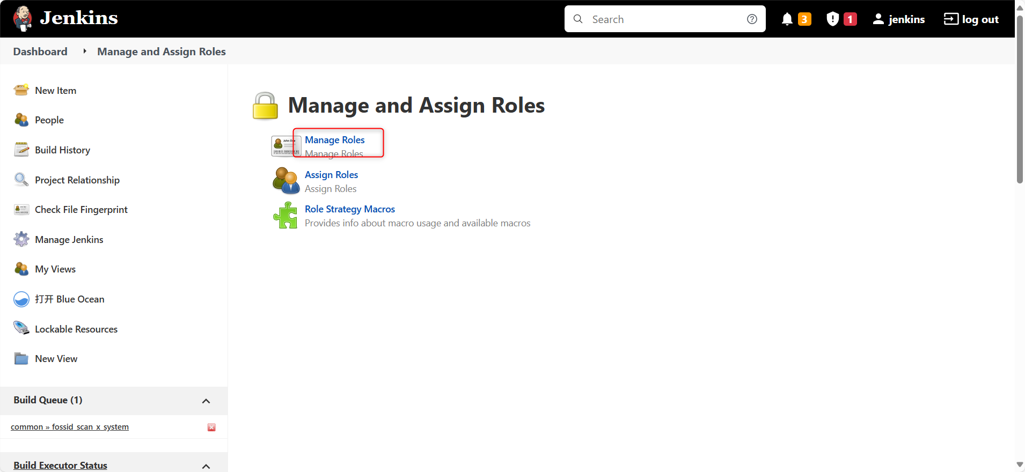Click the jenkins user avatar icon
The image size is (1025, 472).
[878, 19]
